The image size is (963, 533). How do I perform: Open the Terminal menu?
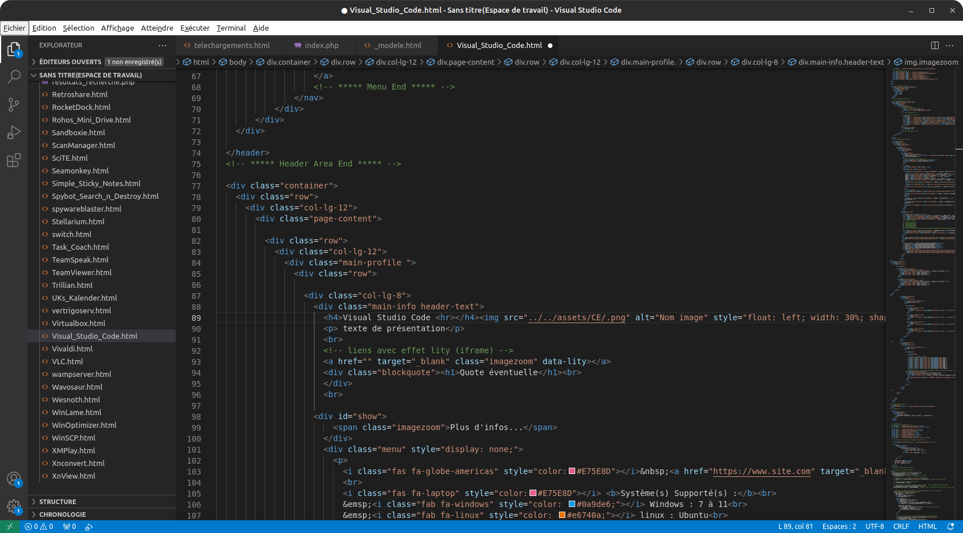(231, 28)
